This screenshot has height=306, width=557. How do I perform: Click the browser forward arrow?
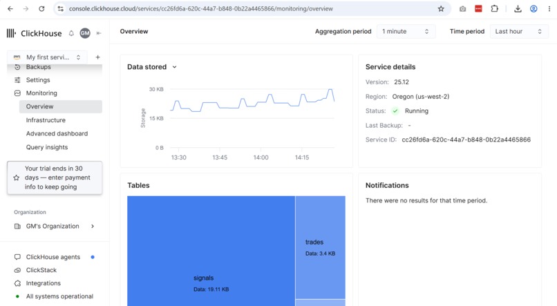pos(26,9)
